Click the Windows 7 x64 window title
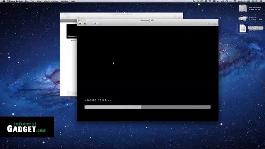Image resolution: width=265 pixels, height=149 pixels. (147, 20)
